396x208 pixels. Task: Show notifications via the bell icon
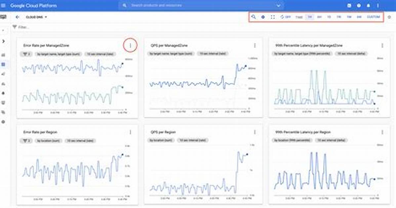click(x=368, y=5)
